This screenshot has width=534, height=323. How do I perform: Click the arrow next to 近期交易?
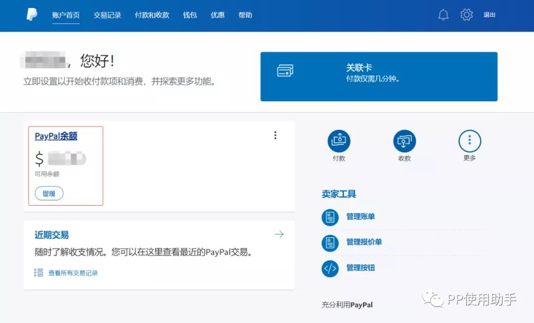[279, 234]
